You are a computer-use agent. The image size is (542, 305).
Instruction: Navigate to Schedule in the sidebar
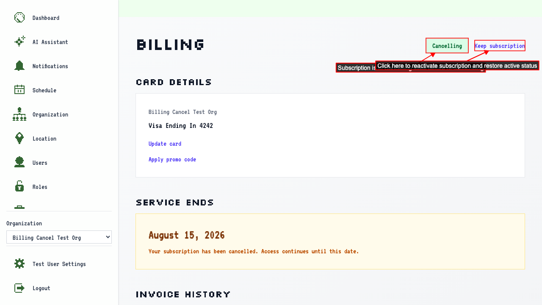click(44, 90)
